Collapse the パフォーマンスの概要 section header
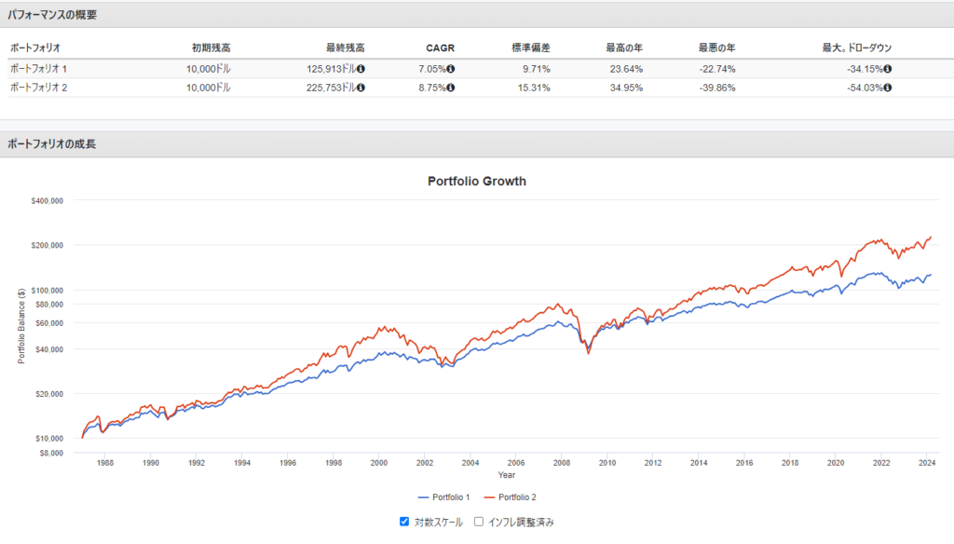Screen dimensions: 954x544 click(x=51, y=15)
